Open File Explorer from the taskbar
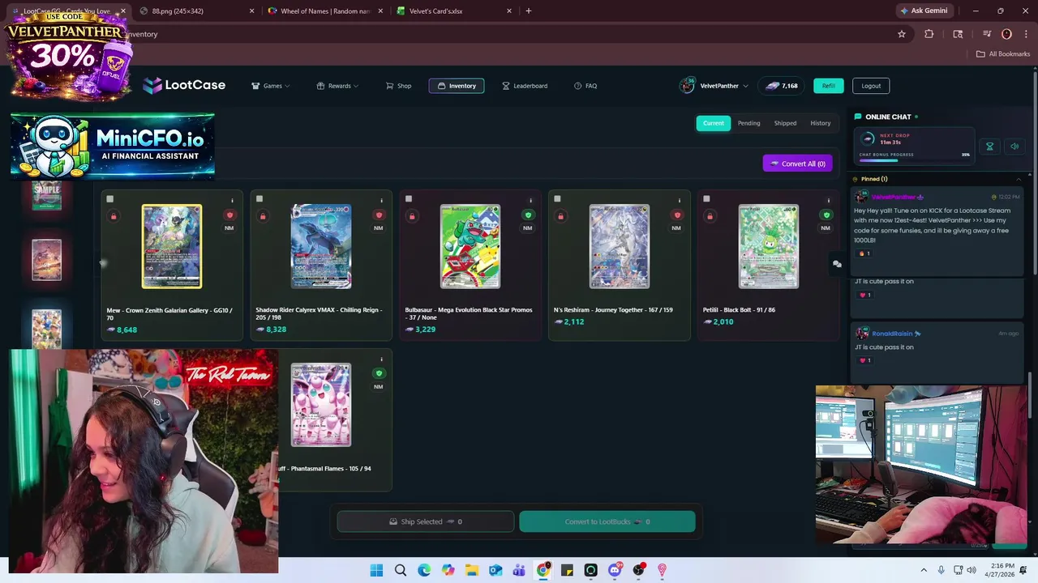Image resolution: width=1038 pixels, height=583 pixels. (472, 570)
